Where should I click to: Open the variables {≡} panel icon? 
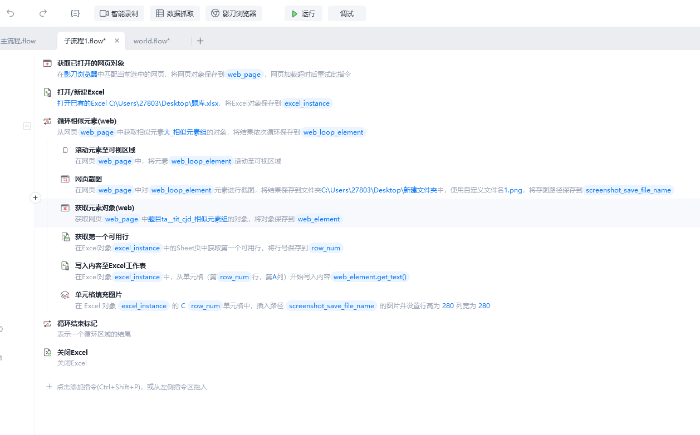tap(75, 13)
